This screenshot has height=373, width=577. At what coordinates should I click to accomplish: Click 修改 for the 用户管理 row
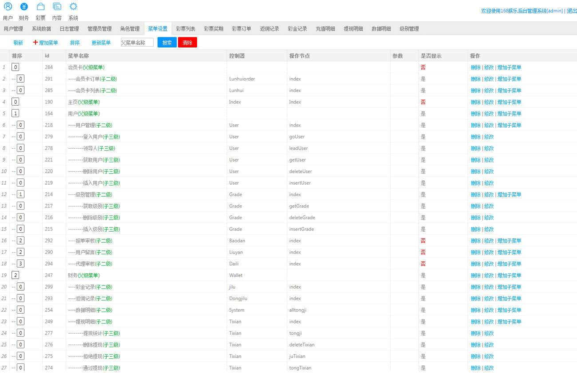pyautogui.click(x=489, y=125)
